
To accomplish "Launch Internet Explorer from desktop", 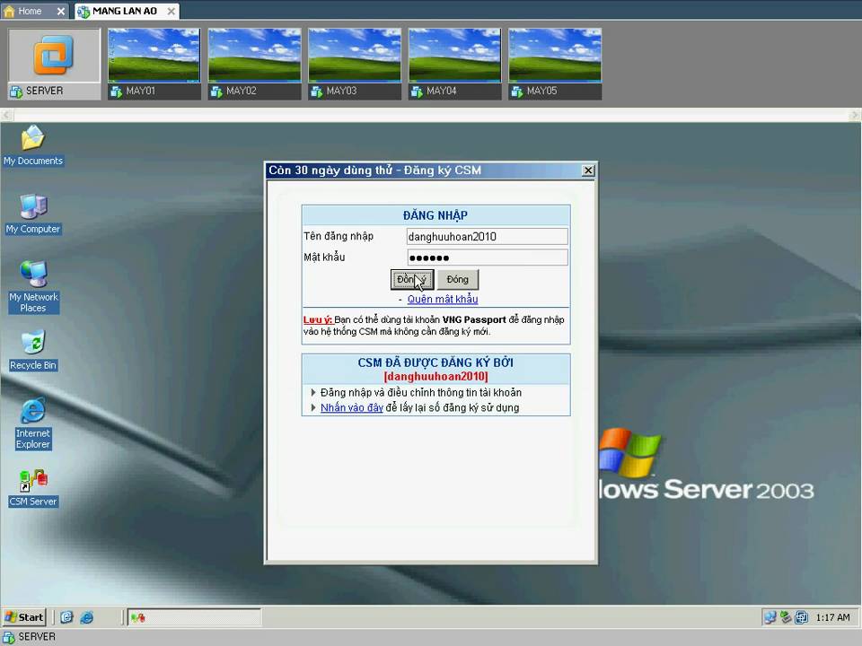I will click(x=33, y=423).
